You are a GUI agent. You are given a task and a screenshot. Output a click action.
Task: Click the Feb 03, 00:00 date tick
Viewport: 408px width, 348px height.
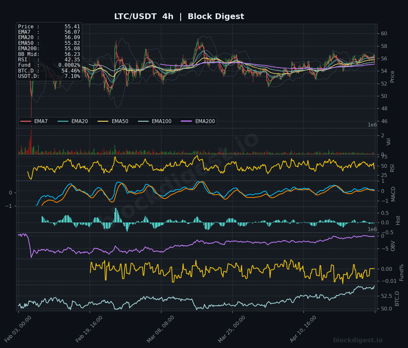coord(18,329)
